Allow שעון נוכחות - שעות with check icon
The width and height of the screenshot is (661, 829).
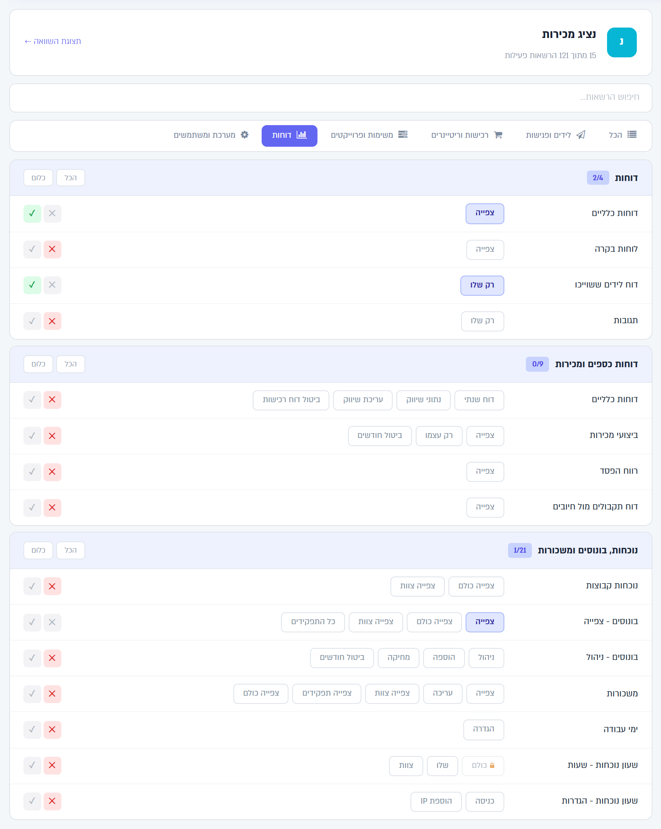(x=32, y=765)
